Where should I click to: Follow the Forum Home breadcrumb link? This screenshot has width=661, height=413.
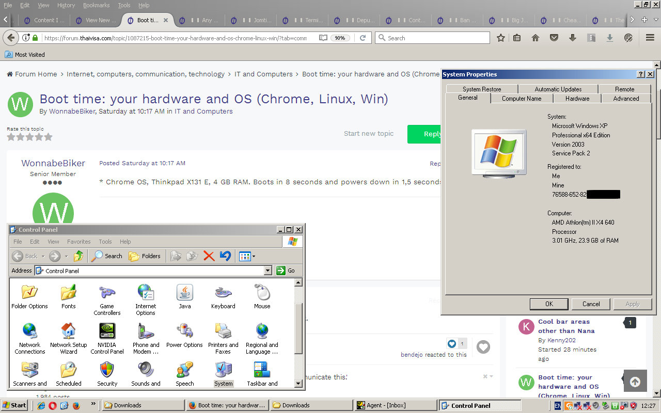click(32, 74)
